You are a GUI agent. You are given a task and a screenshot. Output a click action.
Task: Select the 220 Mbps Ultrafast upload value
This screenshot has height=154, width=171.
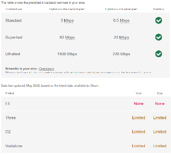tap(121, 54)
